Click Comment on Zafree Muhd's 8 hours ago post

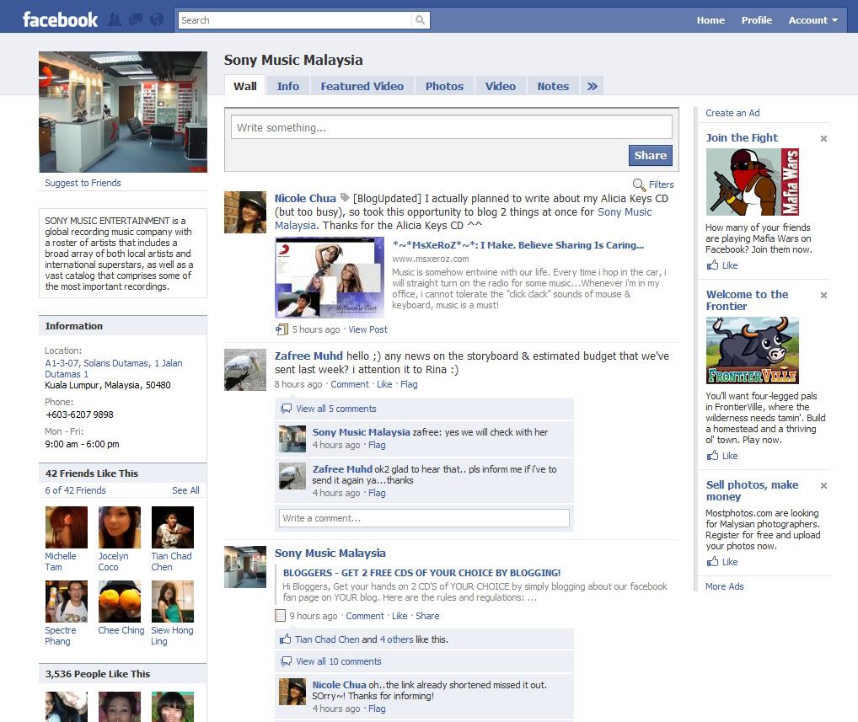tap(350, 384)
